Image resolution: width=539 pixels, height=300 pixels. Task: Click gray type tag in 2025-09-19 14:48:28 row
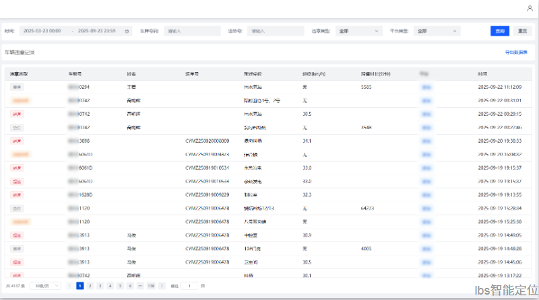coord(17,249)
